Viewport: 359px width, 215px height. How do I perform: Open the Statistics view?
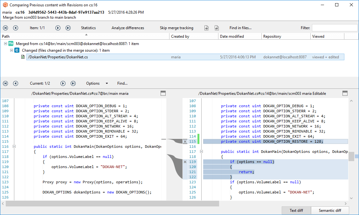88,28
